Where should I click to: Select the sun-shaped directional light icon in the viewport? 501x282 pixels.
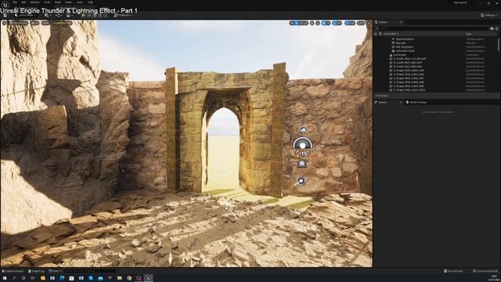(x=301, y=181)
